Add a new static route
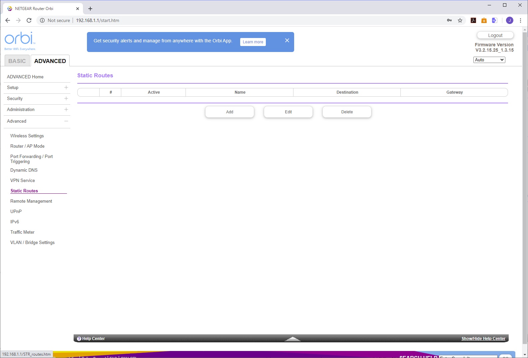 point(230,112)
